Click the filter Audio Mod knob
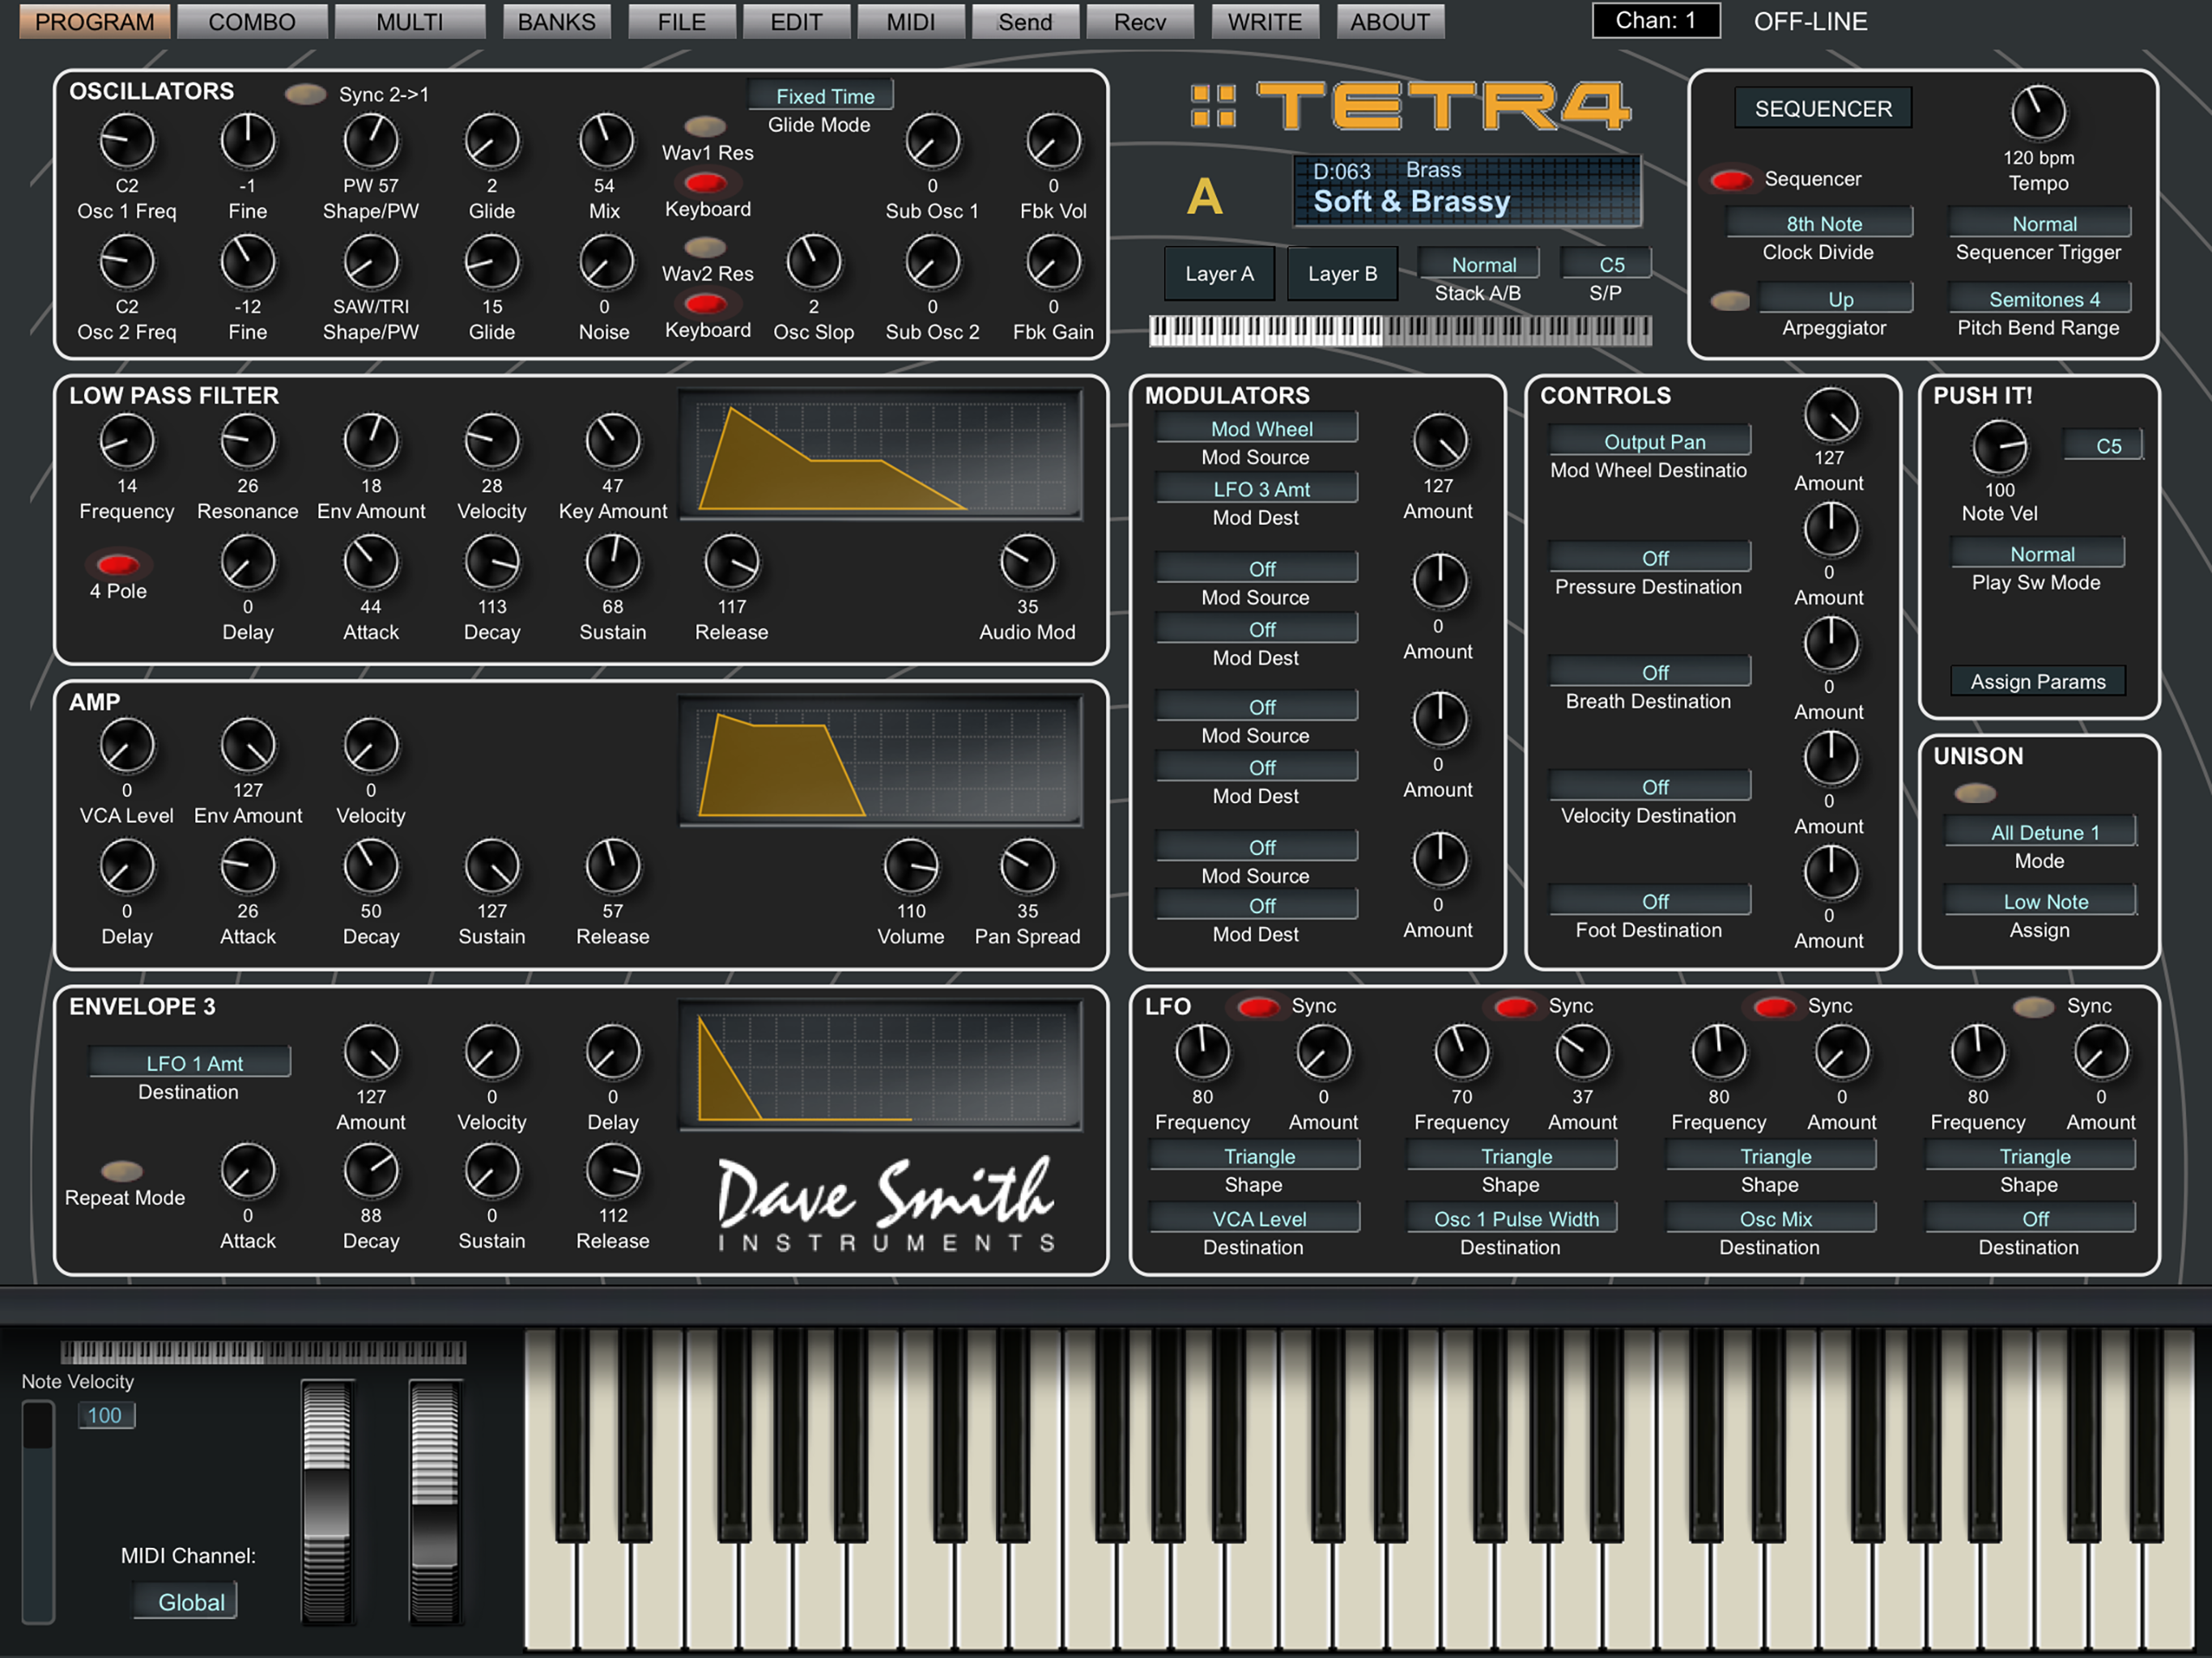This screenshot has width=2212, height=1658. point(1027,563)
